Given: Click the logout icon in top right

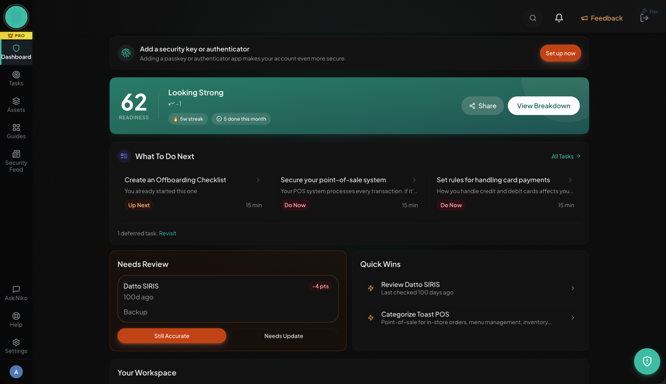Looking at the screenshot, I should [x=644, y=18].
